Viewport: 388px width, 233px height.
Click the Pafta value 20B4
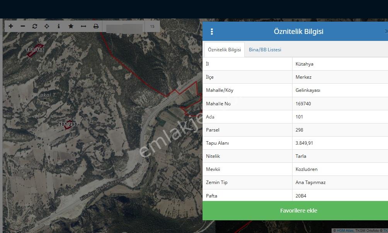click(301, 196)
